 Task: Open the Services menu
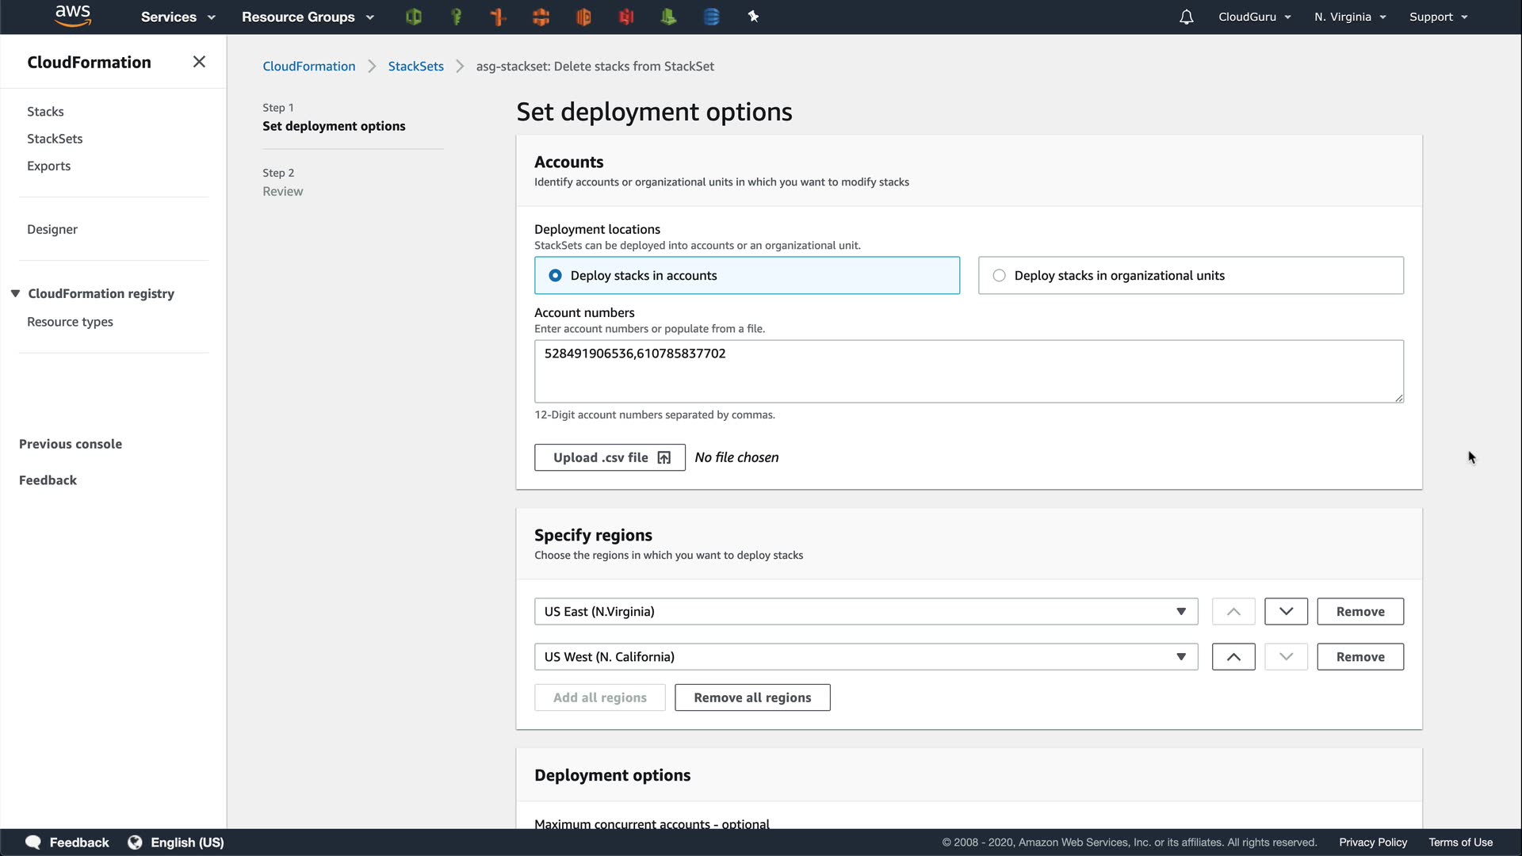(178, 17)
